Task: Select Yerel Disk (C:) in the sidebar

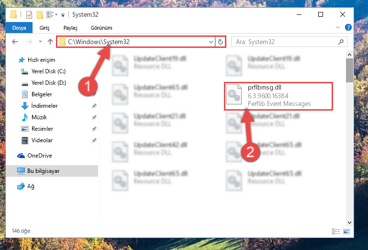Action: tap(49, 71)
